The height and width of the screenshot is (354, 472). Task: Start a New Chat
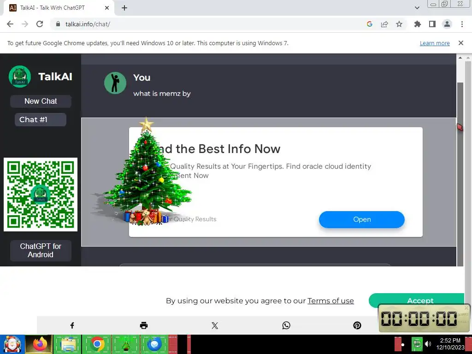tap(41, 101)
